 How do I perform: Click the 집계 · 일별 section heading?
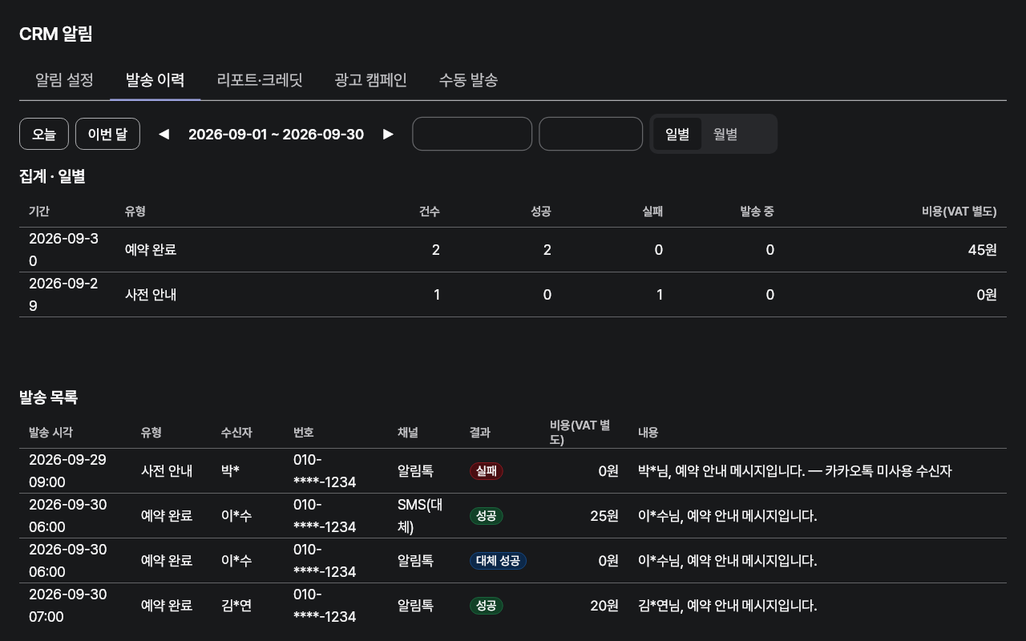coord(52,176)
